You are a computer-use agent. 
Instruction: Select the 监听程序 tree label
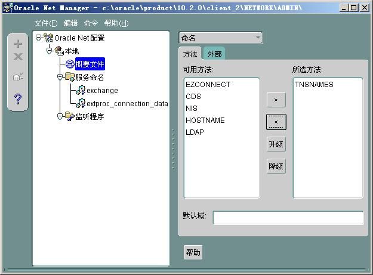point(90,116)
